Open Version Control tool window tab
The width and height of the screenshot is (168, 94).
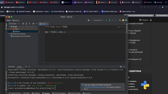[x=15, y=93]
